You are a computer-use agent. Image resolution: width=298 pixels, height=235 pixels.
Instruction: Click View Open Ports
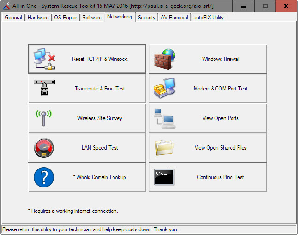[x=208, y=118]
